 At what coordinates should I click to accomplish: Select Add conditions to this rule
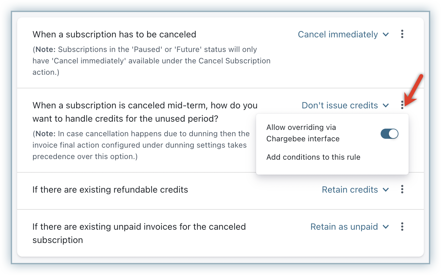pos(313,157)
